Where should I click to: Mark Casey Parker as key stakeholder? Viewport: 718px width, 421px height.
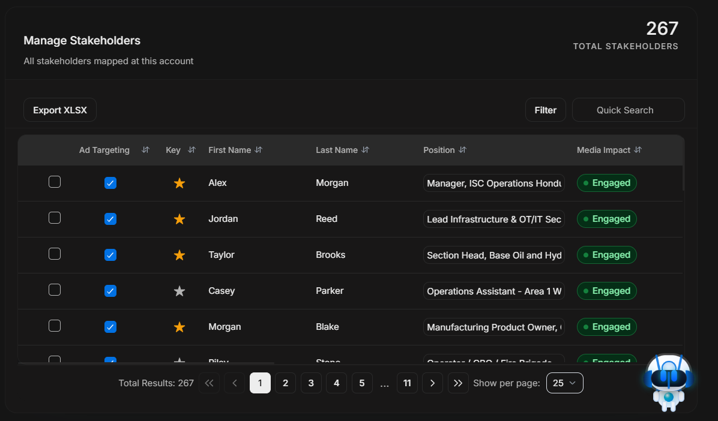179,291
